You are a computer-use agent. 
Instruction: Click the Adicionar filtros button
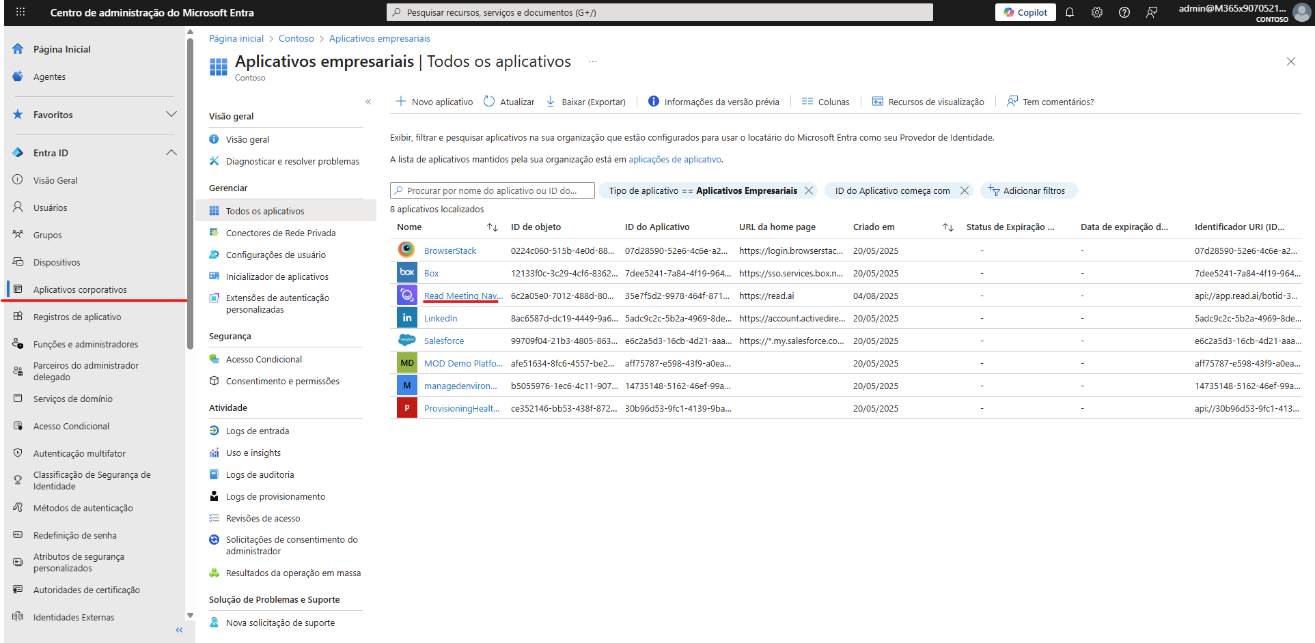pyautogui.click(x=1029, y=190)
